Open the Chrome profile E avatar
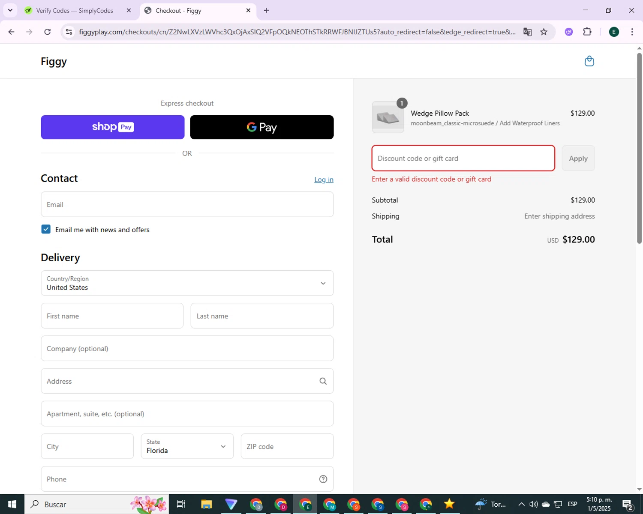This screenshot has height=514, width=643. click(614, 32)
